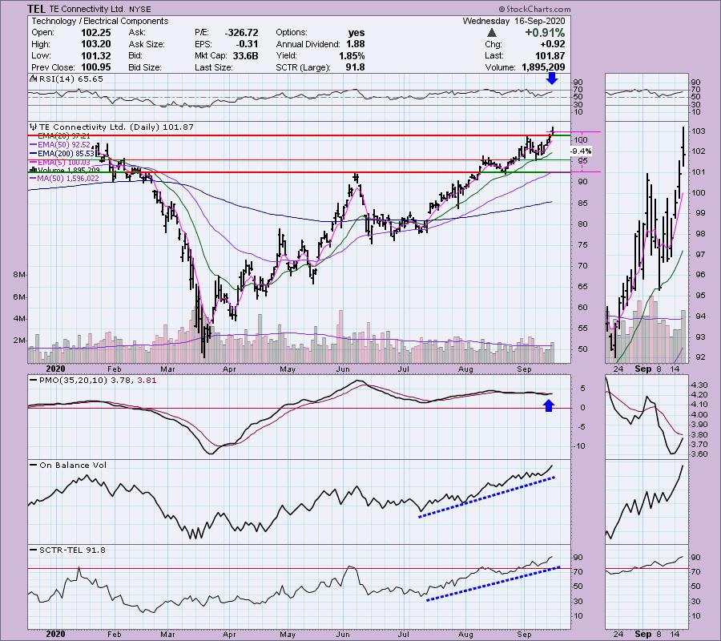Screen dimensions: 721x641
Task: Click the EMA(5) legend entry
Action: pos(59,162)
